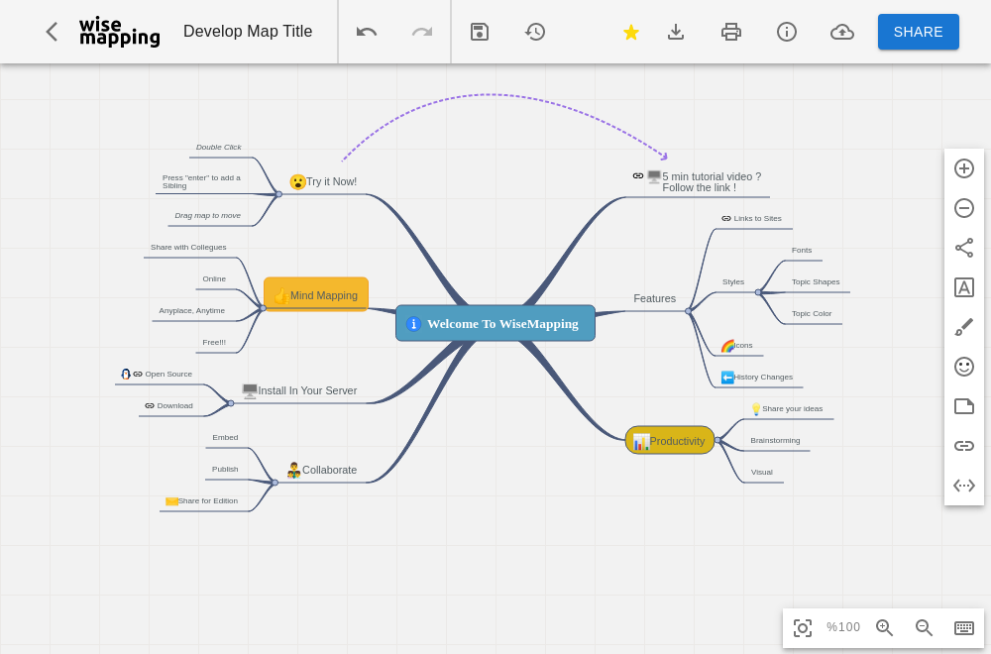Redo the last undone change

(422, 32)
